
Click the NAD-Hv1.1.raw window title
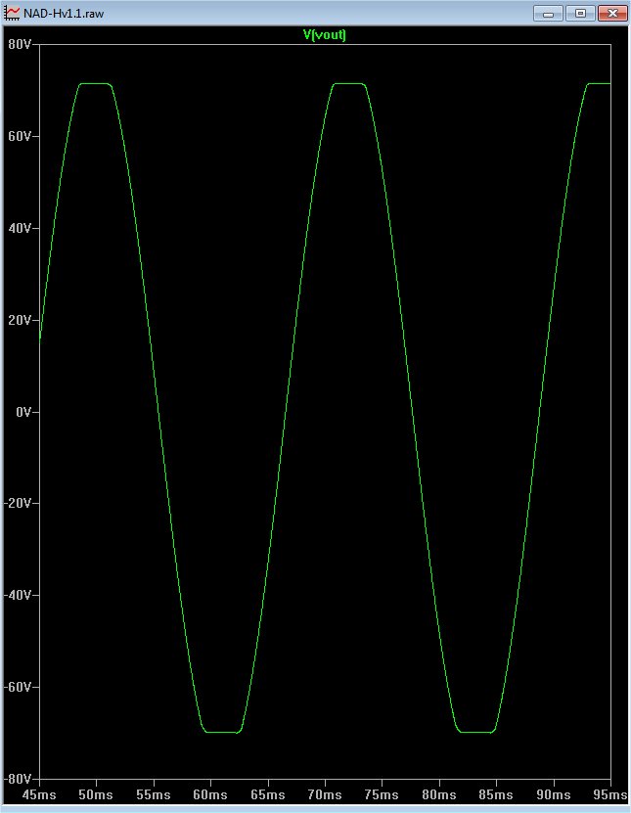64,14
